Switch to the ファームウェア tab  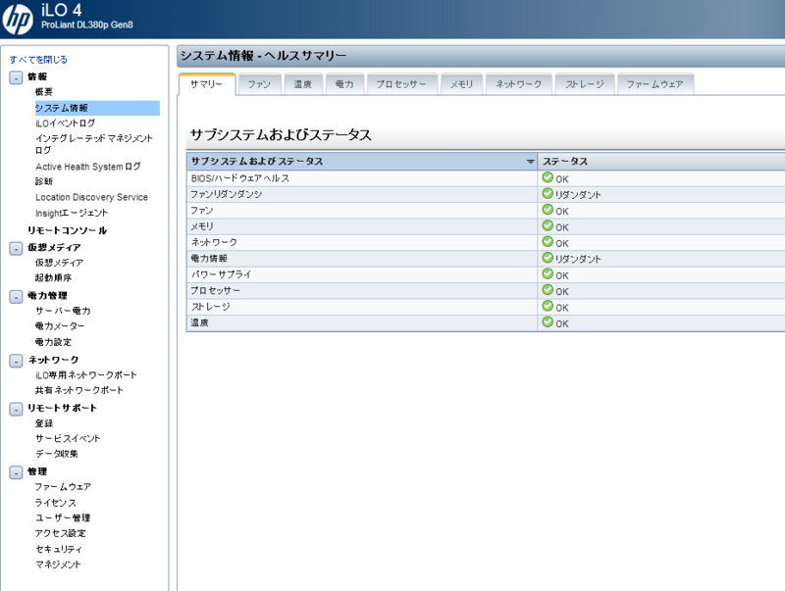pos(655,84)
